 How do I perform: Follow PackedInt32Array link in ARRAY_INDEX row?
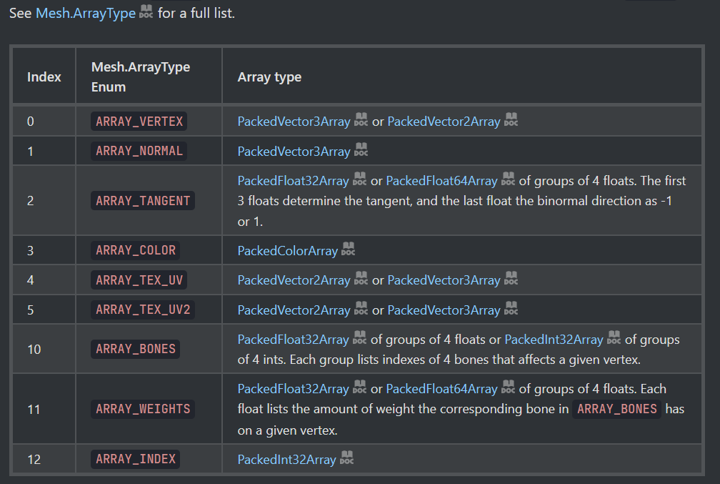click(286, 460)
